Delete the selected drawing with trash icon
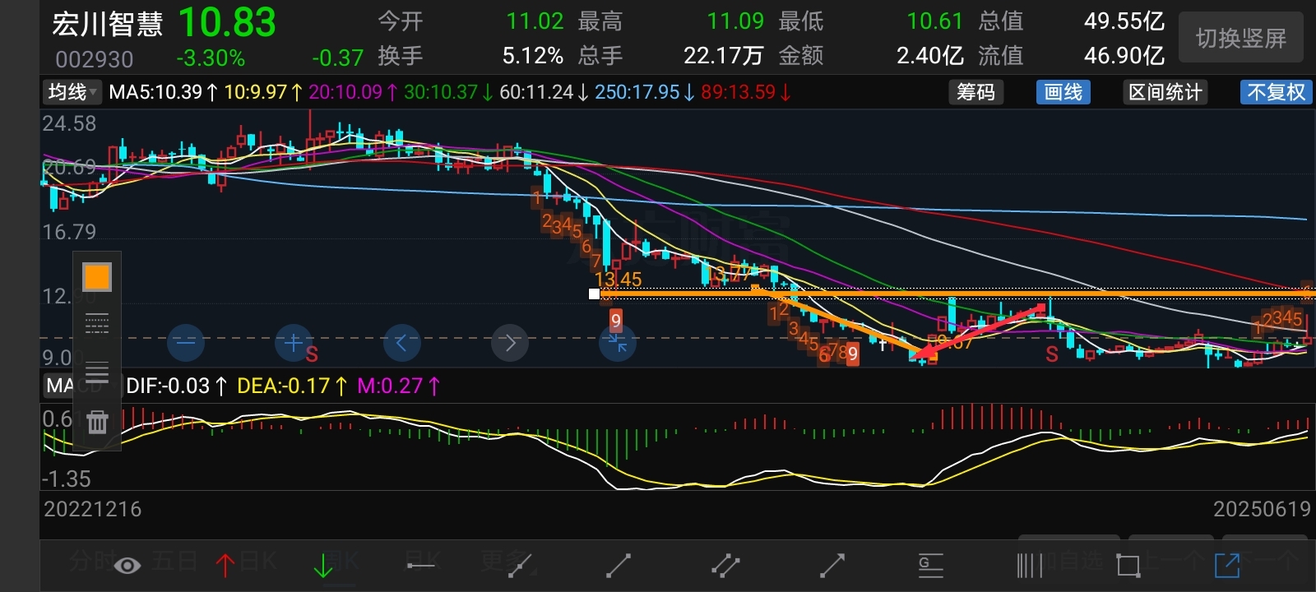Viewport: 1316px width, 592px height. click(97, 422)
